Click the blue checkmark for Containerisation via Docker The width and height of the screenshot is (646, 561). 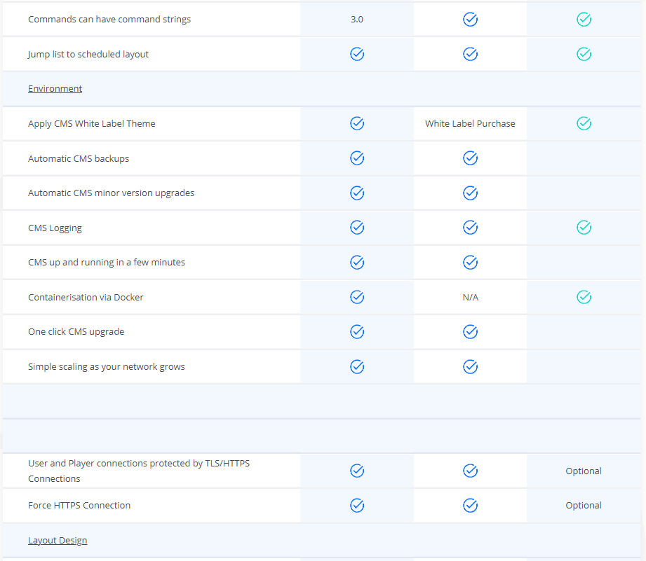click(x=357, y=297)
